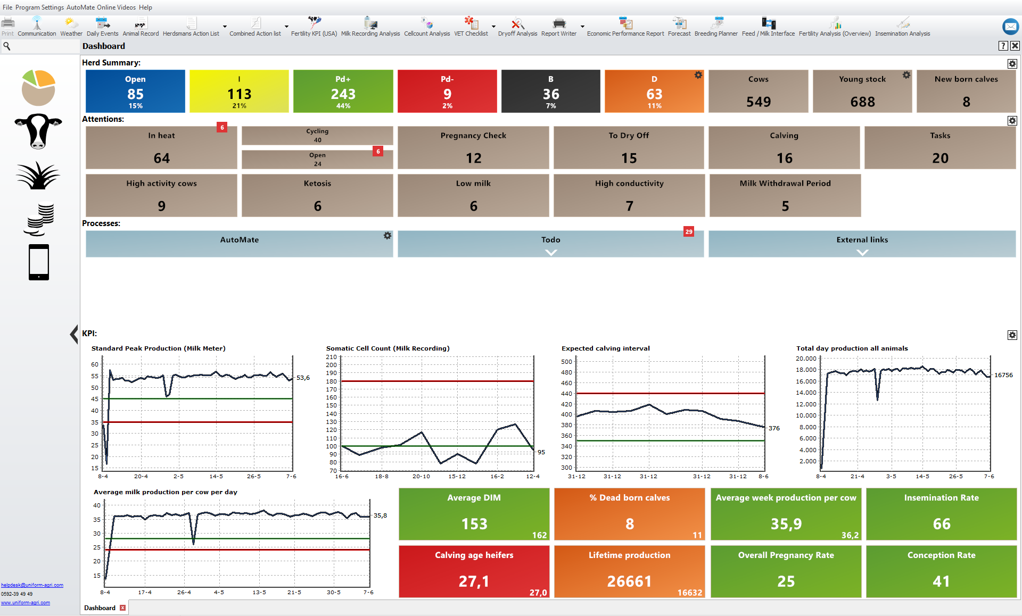This screenshot has height=616, width=1022.
Task: Open the Weather toolbar icon
Action: click(71, 24)
